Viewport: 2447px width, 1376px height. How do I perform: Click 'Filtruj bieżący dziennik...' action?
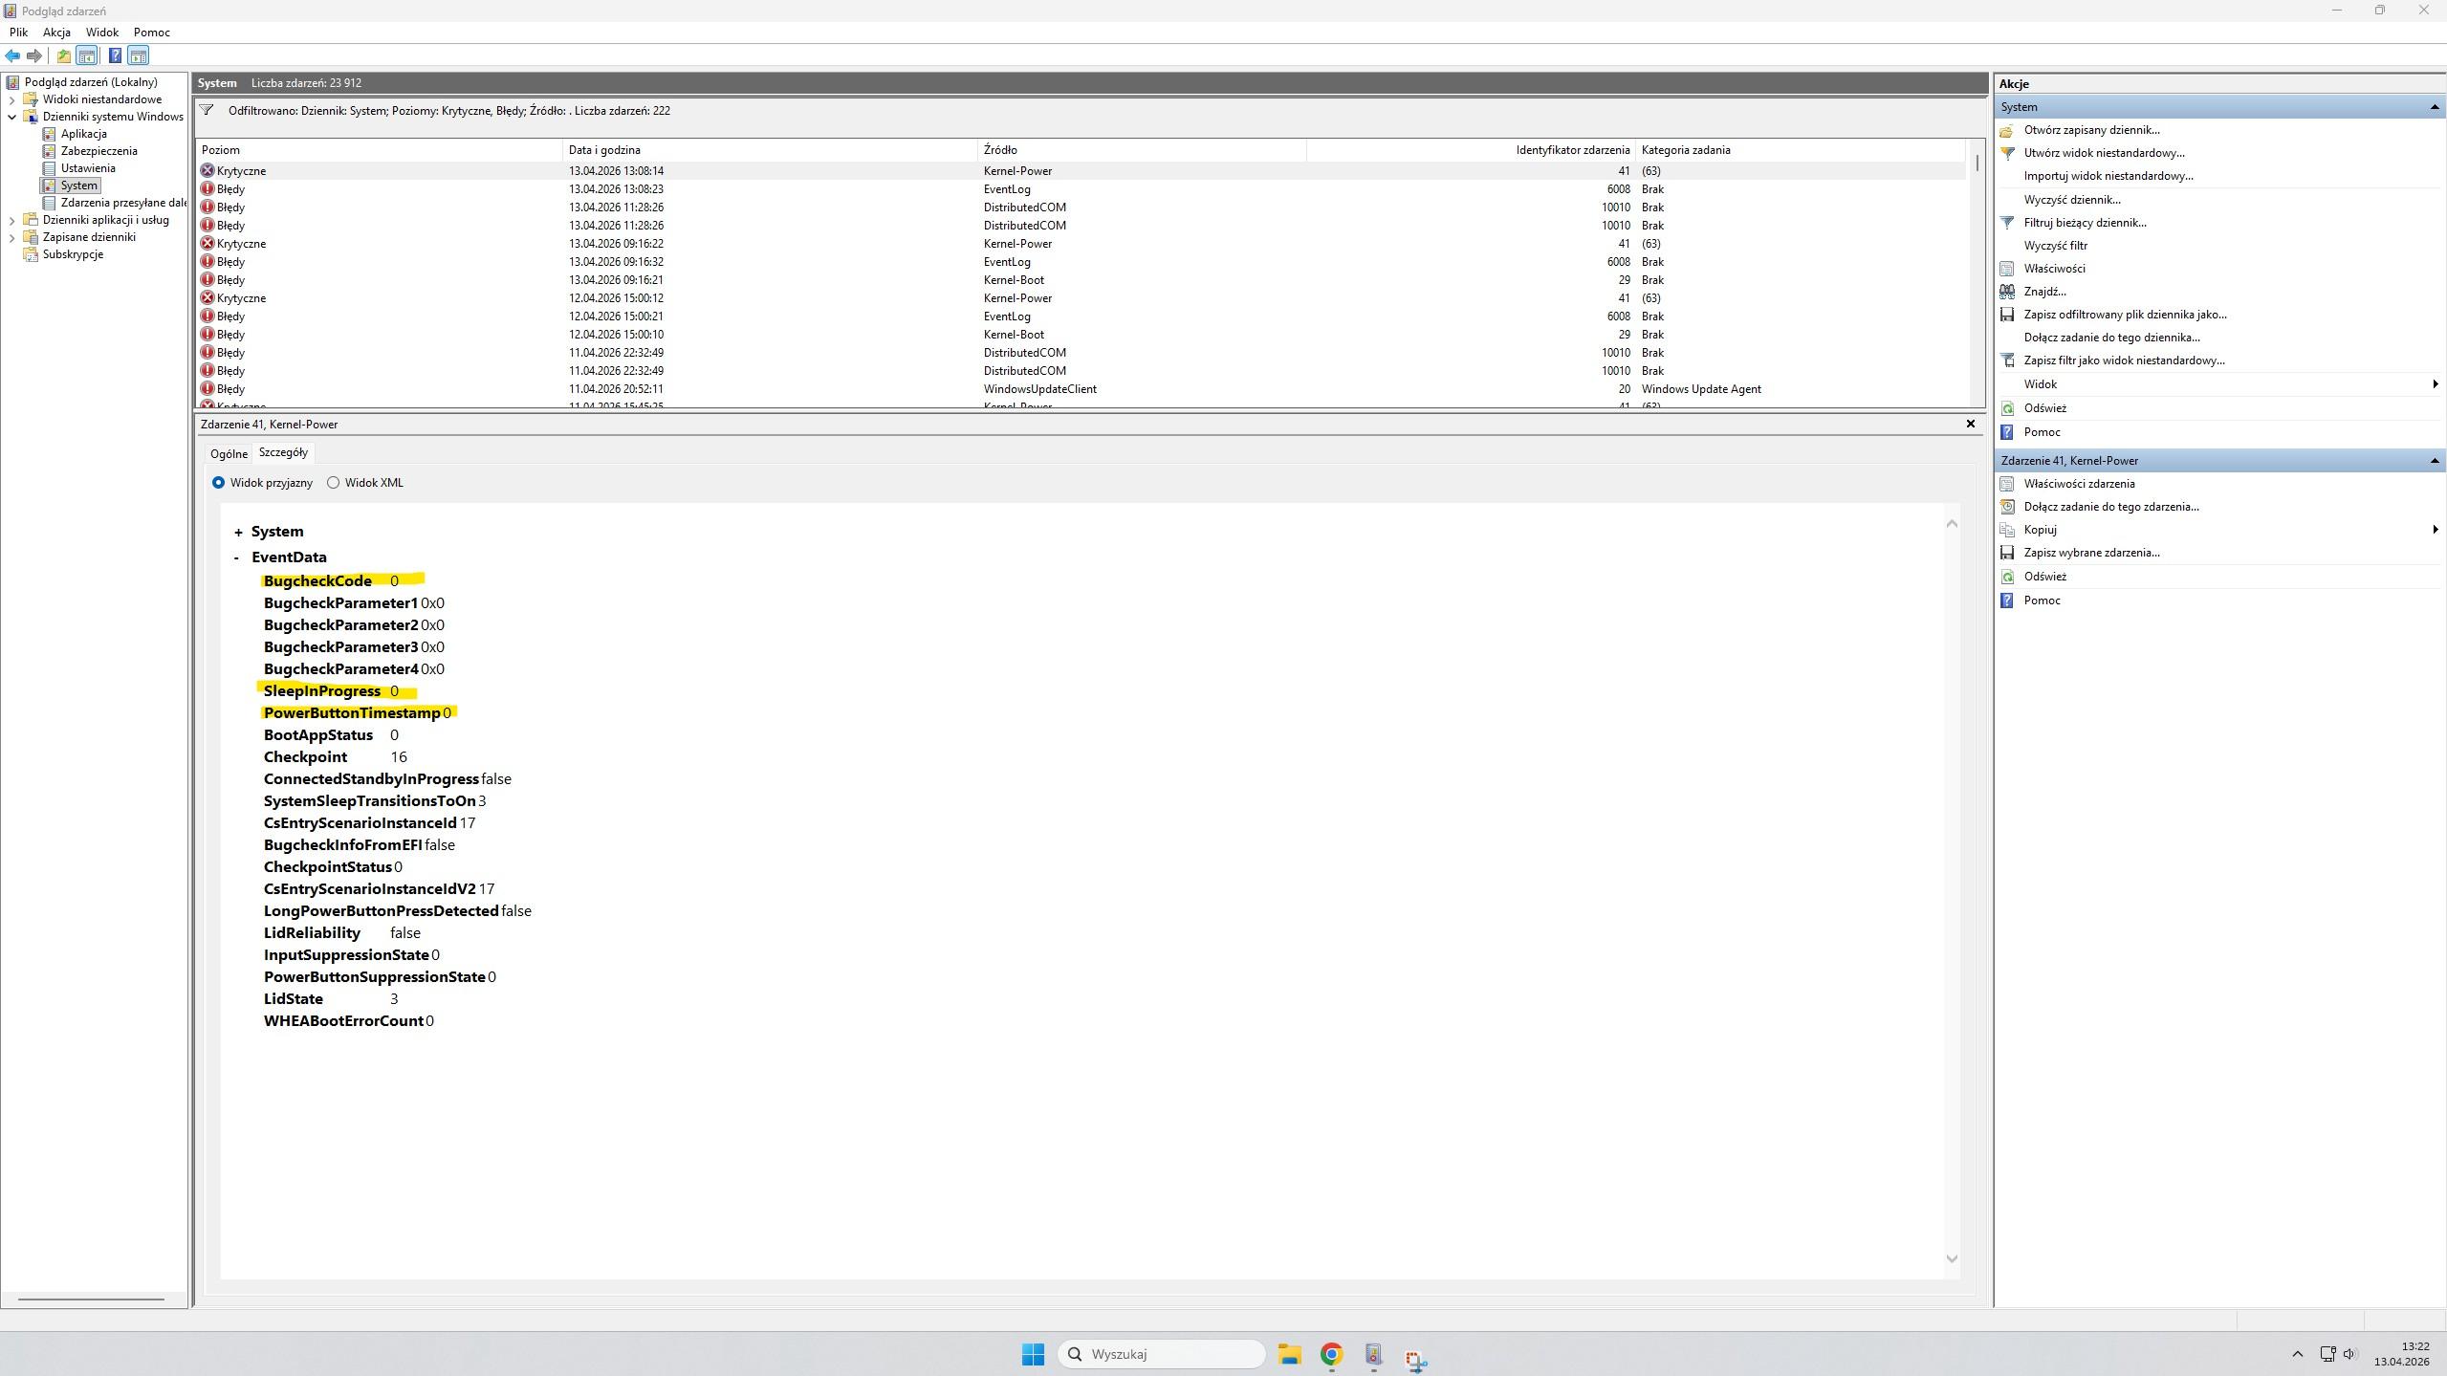[x=2085, y=223]
